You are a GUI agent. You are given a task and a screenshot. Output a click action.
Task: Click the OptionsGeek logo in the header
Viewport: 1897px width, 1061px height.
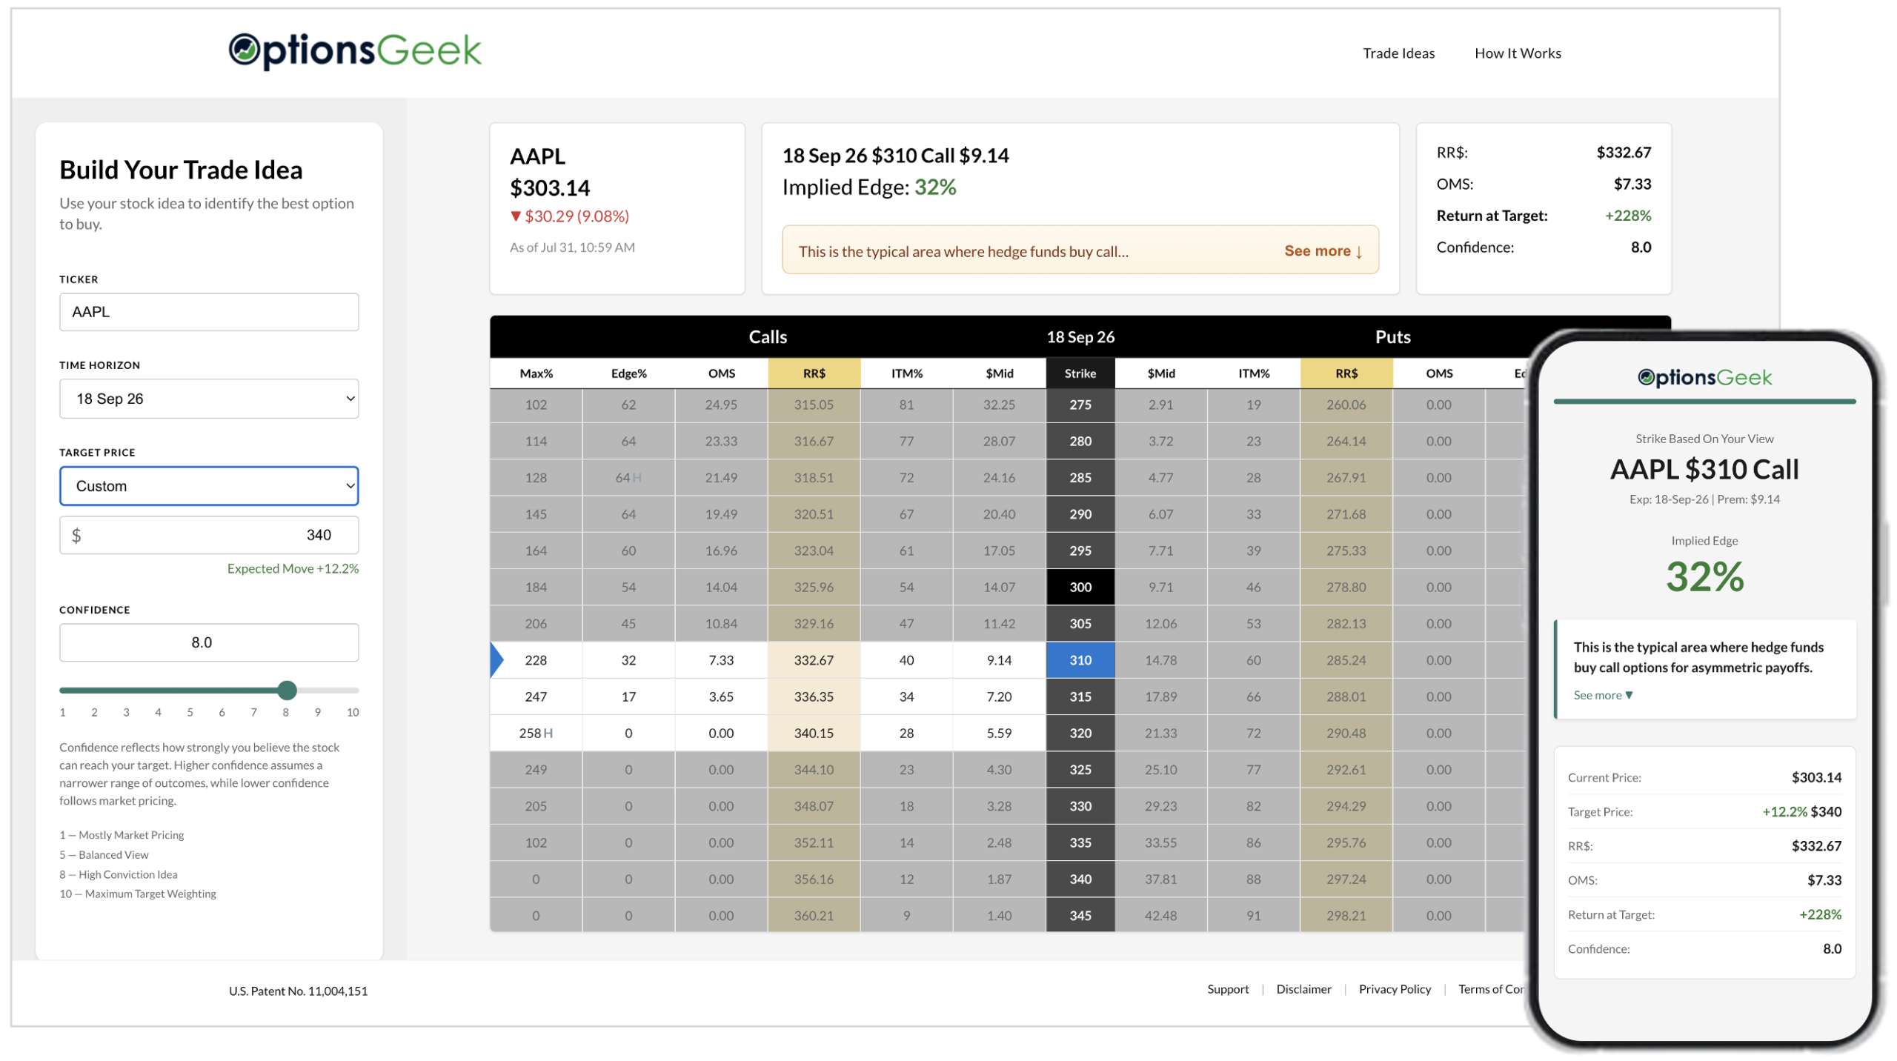355,50
